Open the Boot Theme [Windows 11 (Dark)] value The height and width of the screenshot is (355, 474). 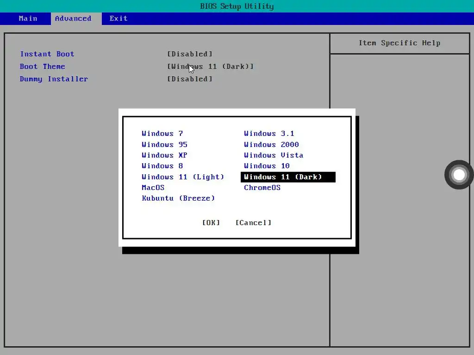[x=211, y=67]
